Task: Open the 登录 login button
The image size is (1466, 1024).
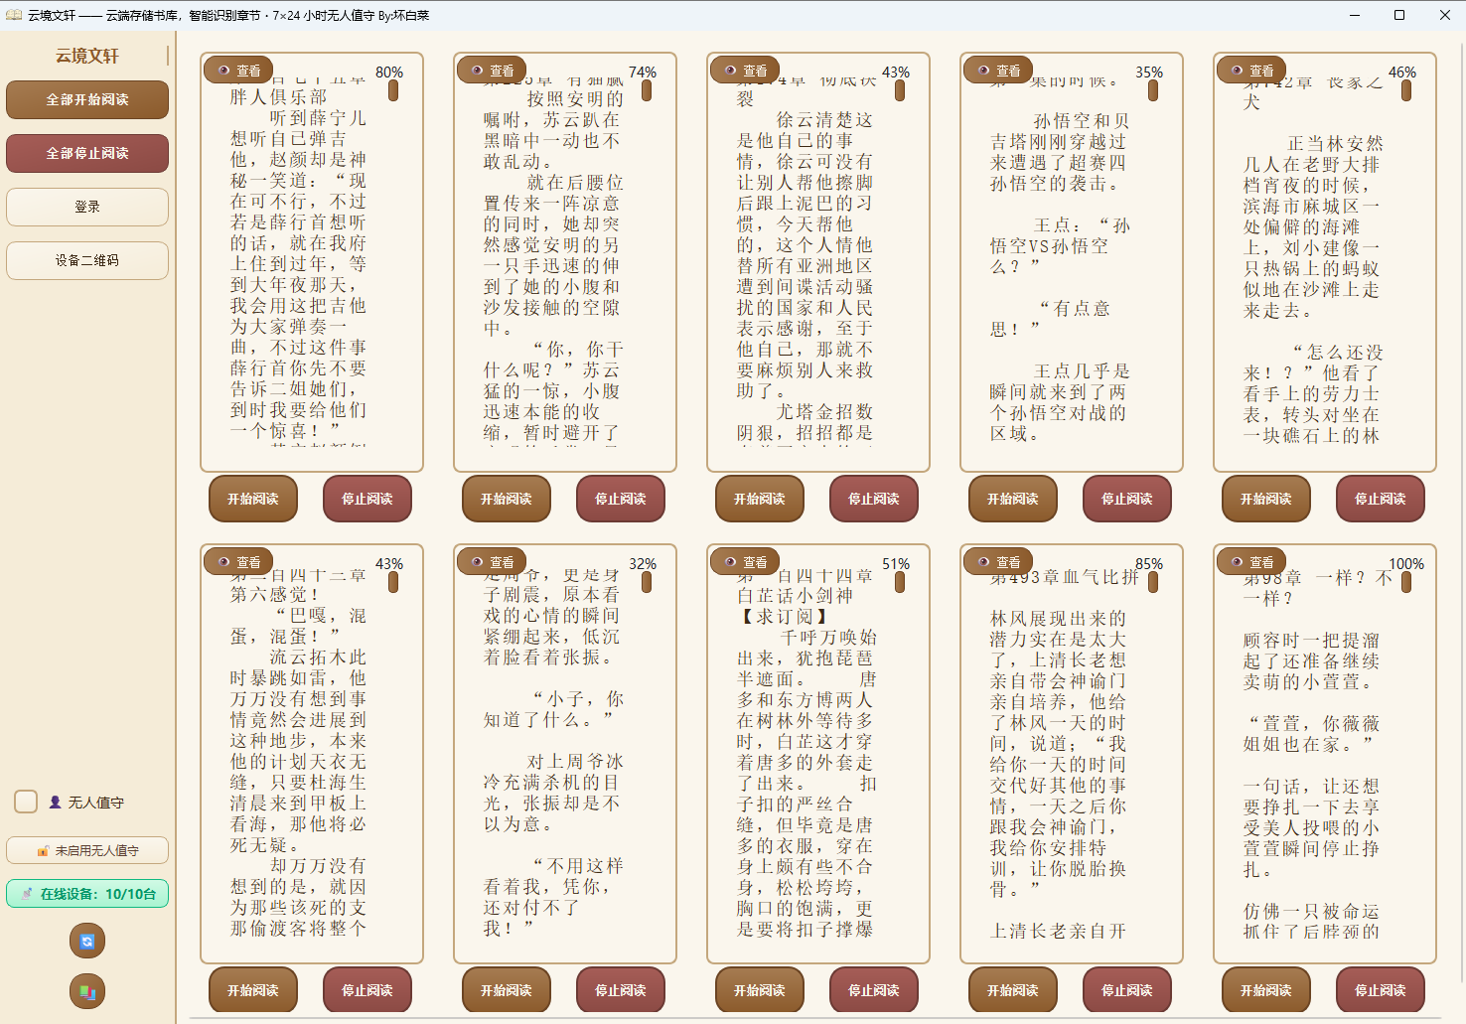Action: (x=87, y=207)
